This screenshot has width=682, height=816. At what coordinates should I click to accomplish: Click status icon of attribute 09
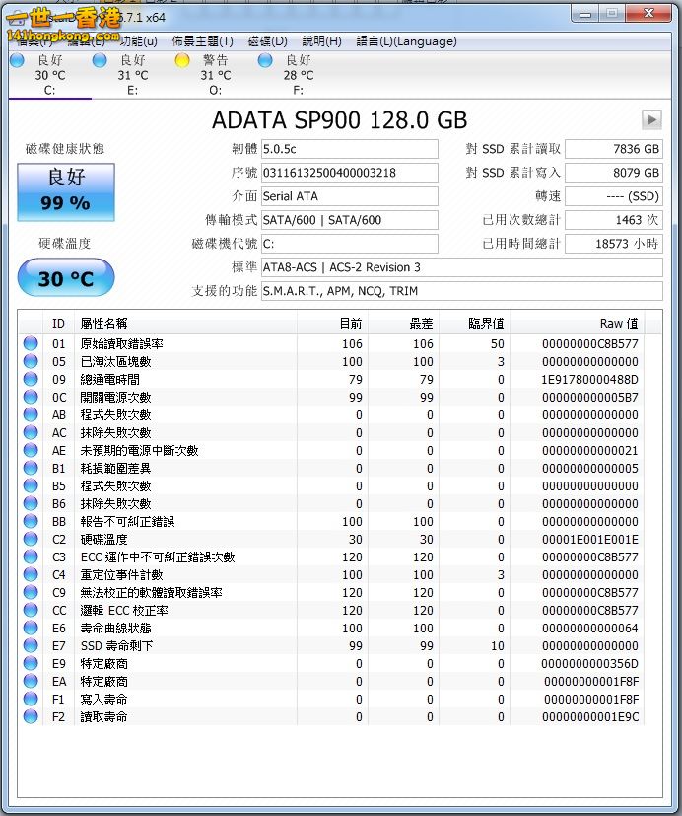click(31, 379)
